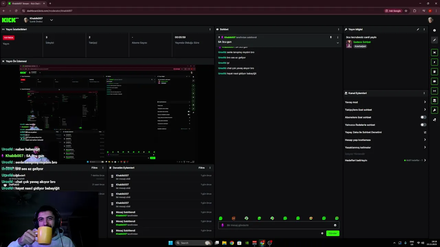Open Yayın bilgisi panel three-dot menu

pos(424,29)
